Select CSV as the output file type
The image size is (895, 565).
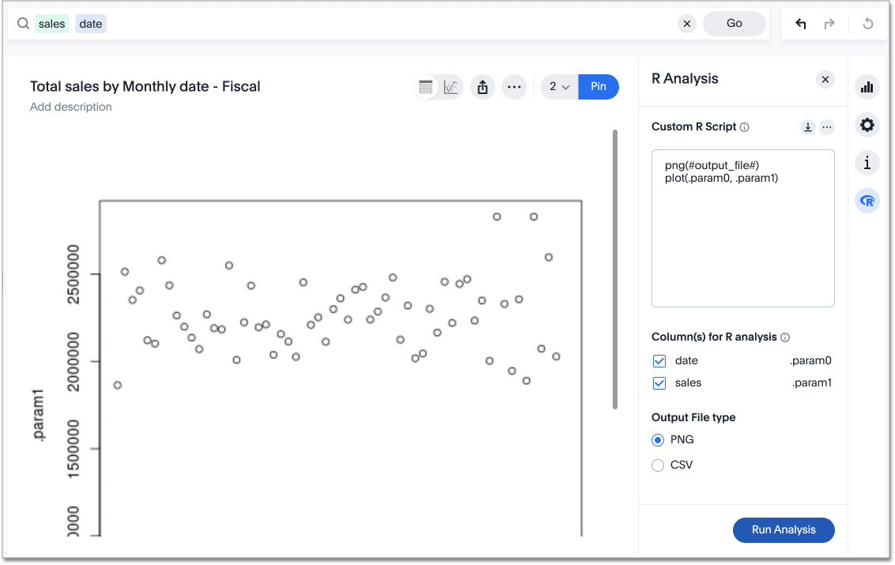point(657,465)
